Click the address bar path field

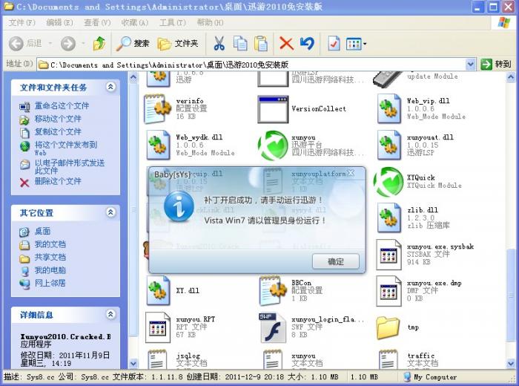251,65
